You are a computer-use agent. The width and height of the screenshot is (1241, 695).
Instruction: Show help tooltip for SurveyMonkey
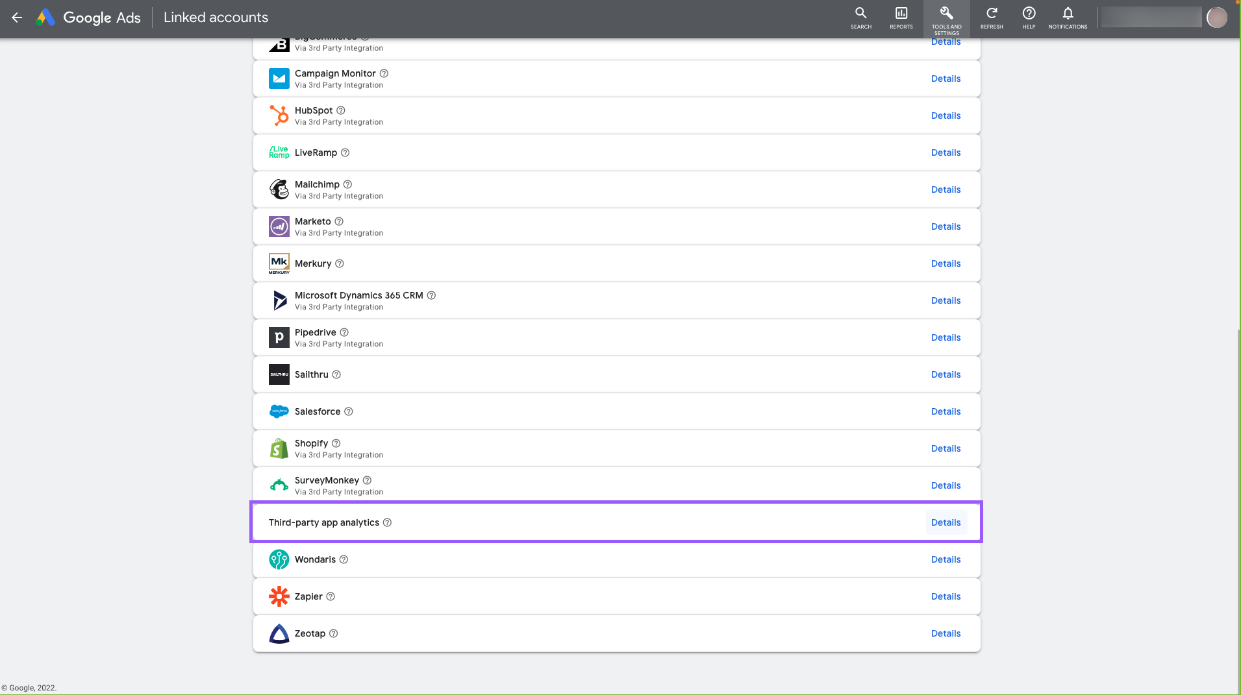click(367, 480)
